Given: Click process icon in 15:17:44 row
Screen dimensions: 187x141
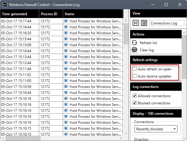Looking at the screenshot, I should click(66, 21).
